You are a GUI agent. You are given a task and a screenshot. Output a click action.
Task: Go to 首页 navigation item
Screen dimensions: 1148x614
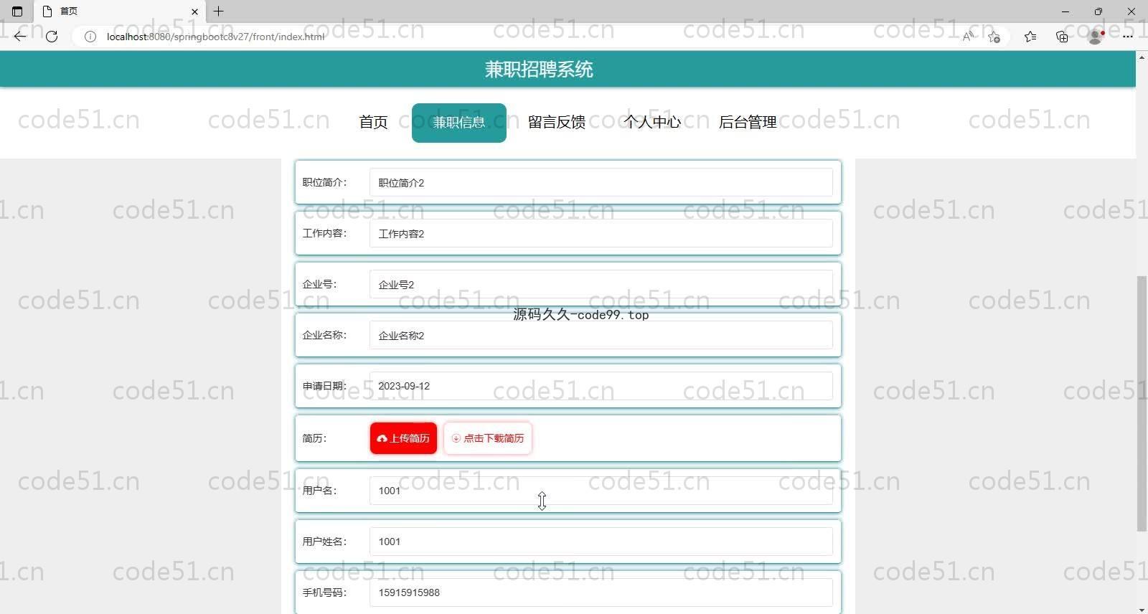point(373,123)
